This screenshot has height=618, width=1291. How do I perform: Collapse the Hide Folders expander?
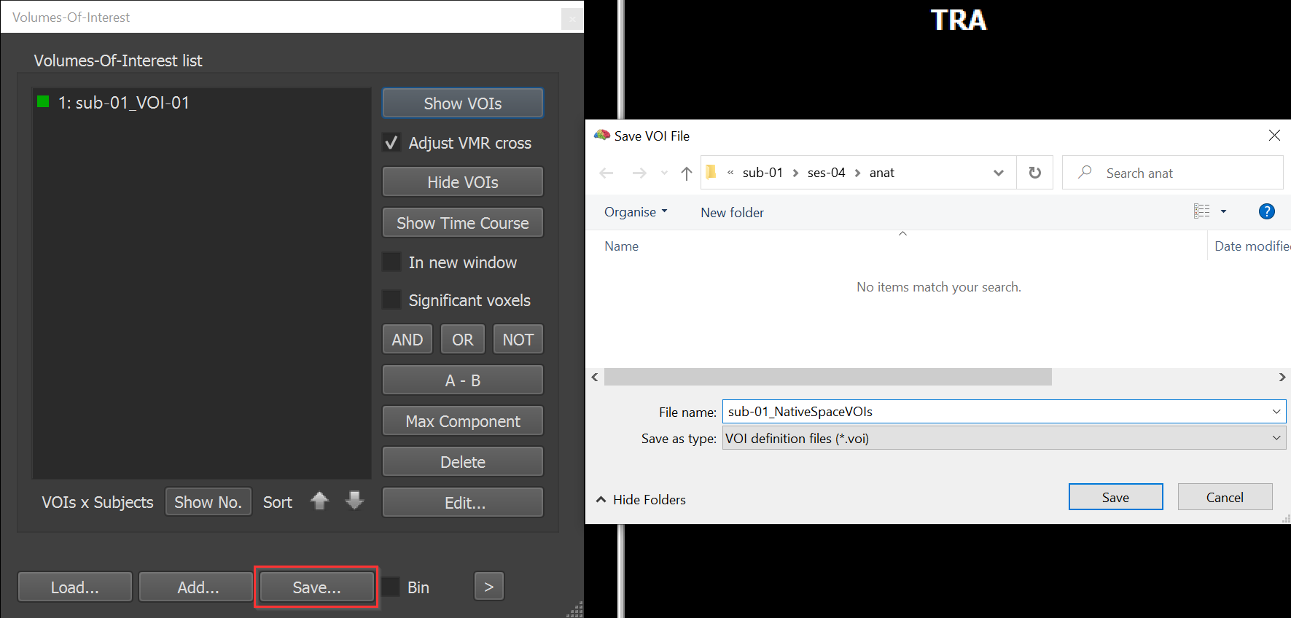(641, 499)
